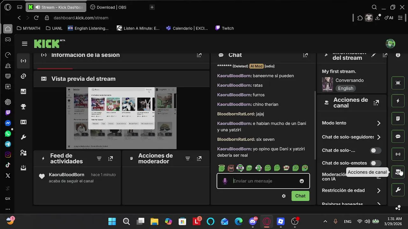Toggle the Chat de solo-emotes switch
Screen dimensions: 408x229
pyautogui.click(x=375, y=163)
